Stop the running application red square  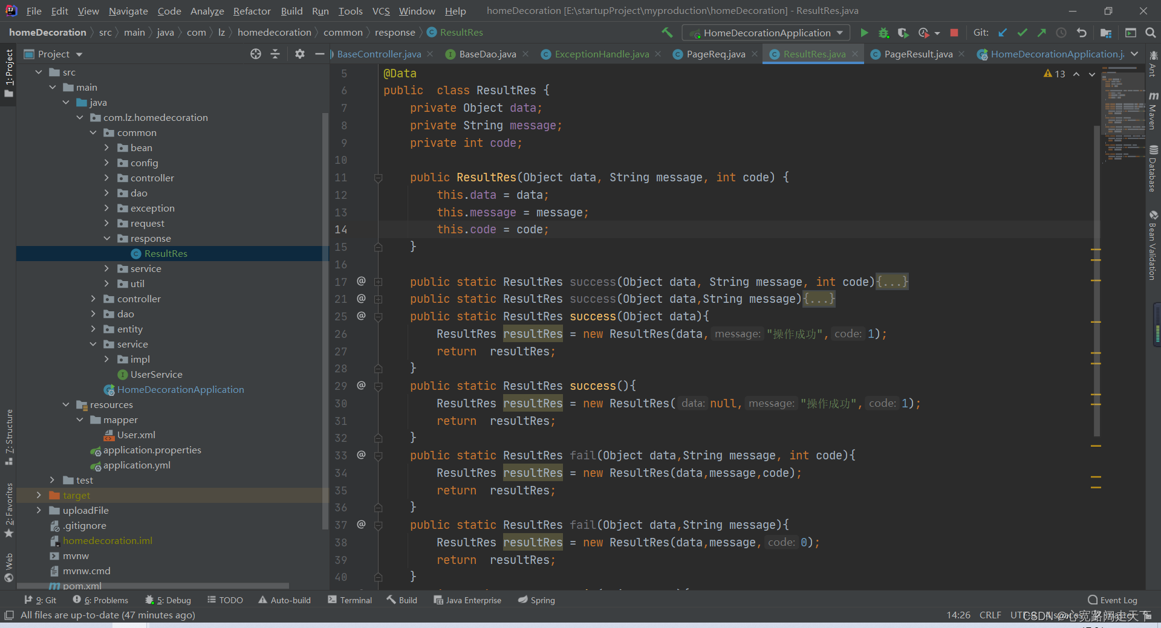pyautogui.click(x=954, y=33)
